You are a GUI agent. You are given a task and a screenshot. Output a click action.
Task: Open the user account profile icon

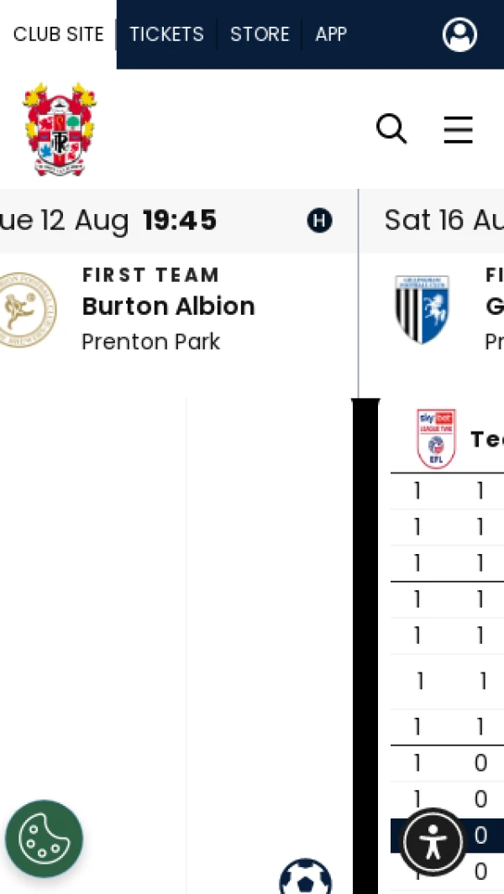pyautogui.click(x=459, y=34)
